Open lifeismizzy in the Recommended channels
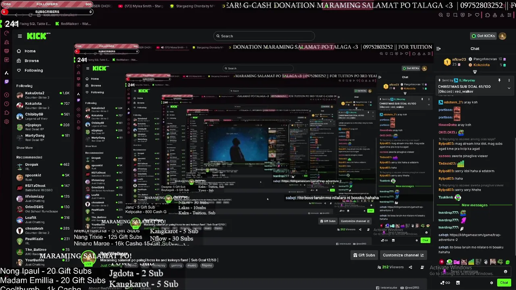Screen dimensions: 516x290 click(43, 198)
